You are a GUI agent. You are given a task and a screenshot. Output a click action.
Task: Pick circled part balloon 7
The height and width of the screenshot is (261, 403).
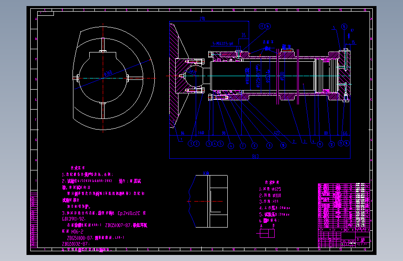[243, 146]
